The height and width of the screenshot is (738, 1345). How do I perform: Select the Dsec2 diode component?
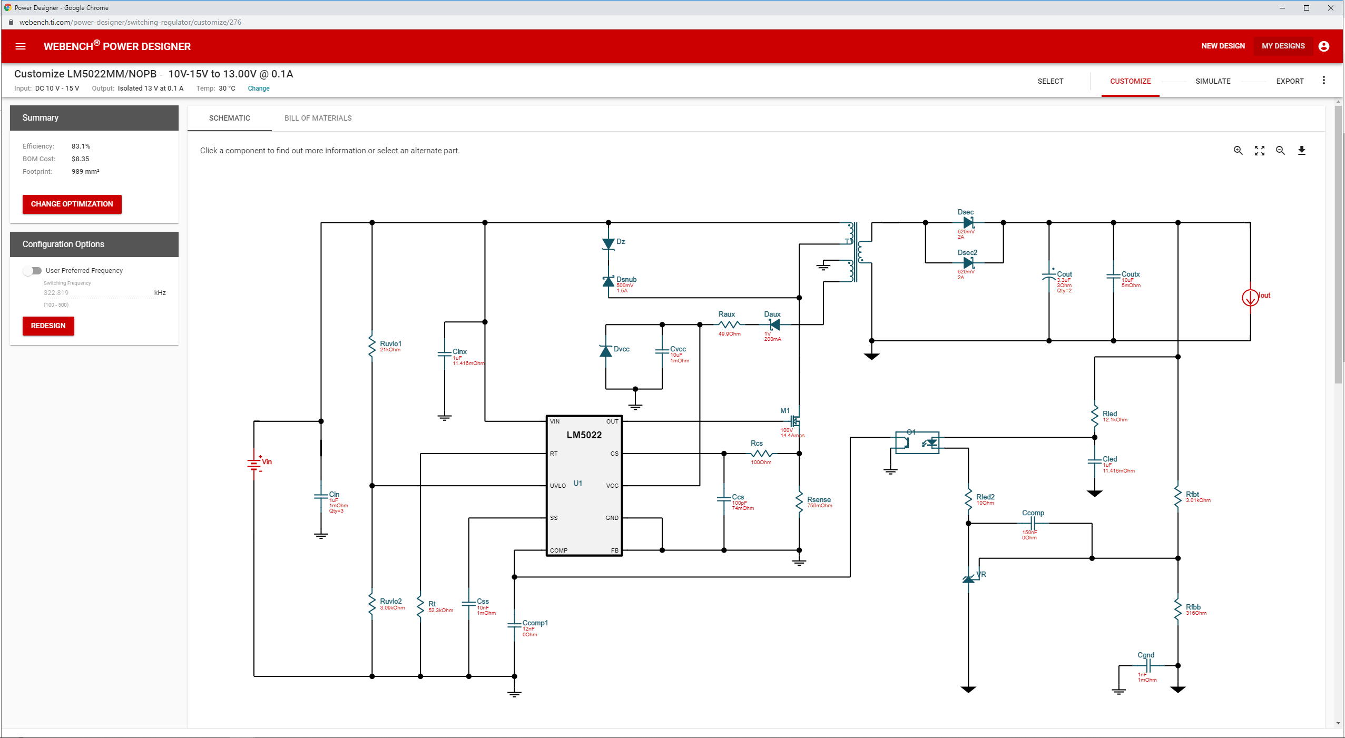968,262
